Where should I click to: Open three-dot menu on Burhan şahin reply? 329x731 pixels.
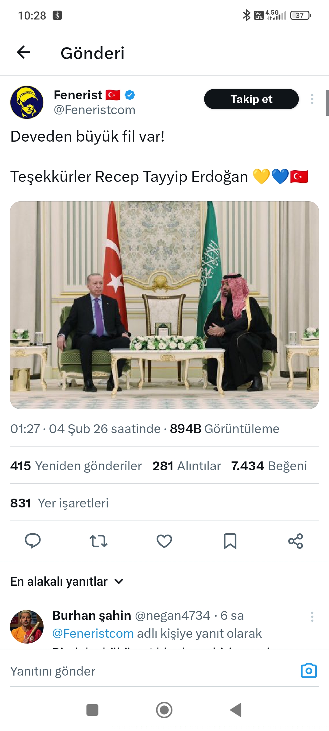(x=312, y=617)
